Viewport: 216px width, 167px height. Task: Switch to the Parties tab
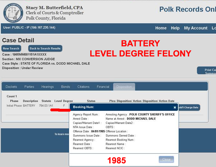[x=29, y=87]
